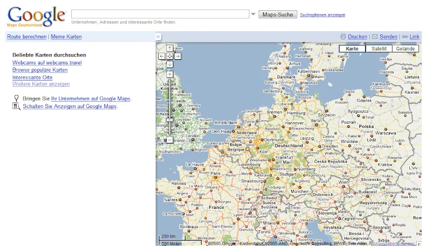Click the center return-to-last-result button

[x=170, y=56]
